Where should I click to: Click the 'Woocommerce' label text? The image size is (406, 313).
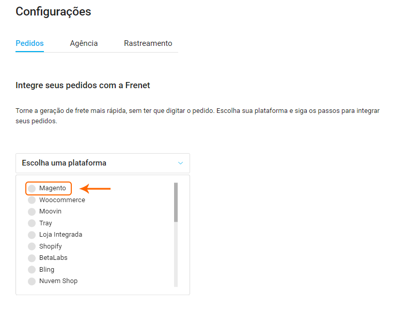[62, 200]
